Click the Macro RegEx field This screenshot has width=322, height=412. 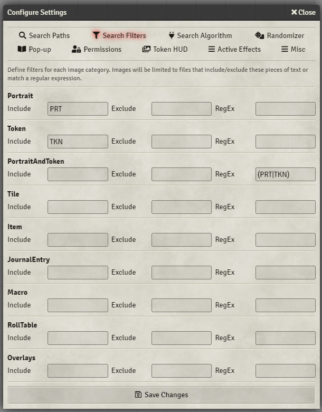pyautogui.click(x=286, y=305)
